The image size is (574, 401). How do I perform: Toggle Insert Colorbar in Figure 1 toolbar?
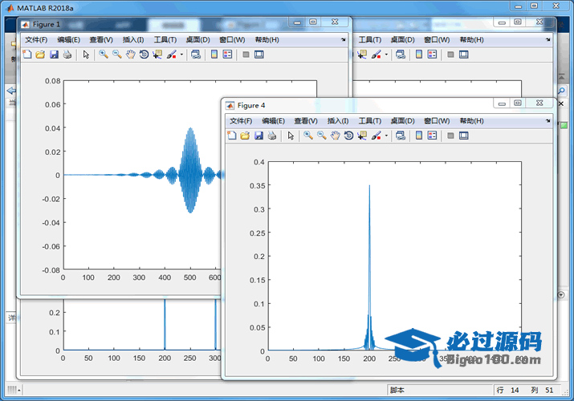[x=214, y=55]
